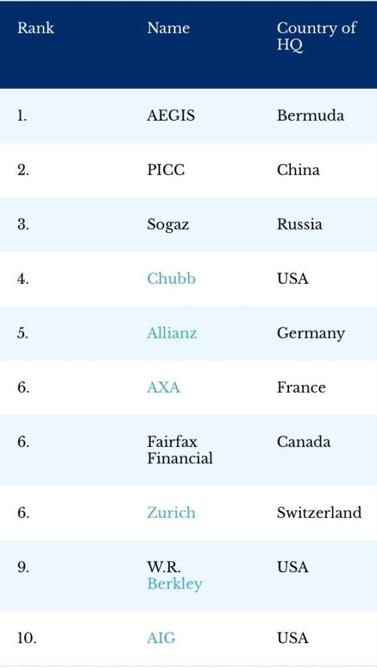Open the Chubb company link

[171, 279]
